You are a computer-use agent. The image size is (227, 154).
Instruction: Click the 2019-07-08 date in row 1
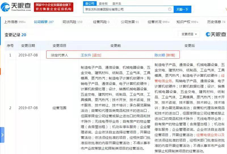pos(28,55)
